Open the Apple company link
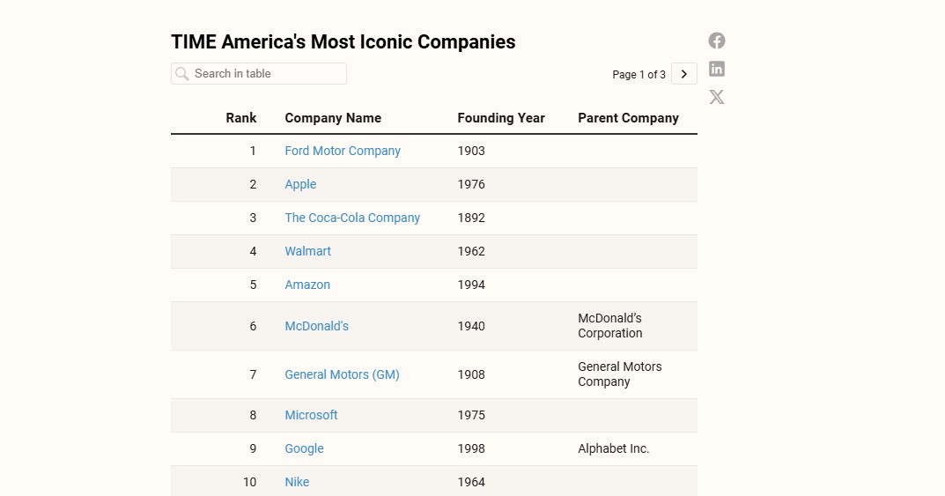 [x=300, y=184]
